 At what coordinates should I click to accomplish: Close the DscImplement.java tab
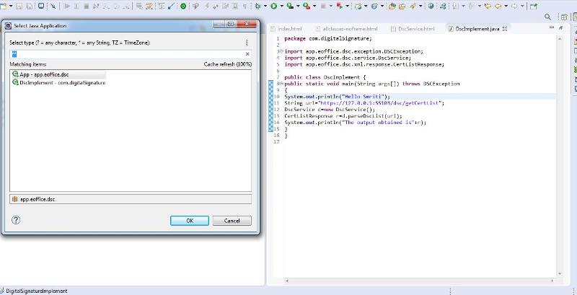(505, 29)
